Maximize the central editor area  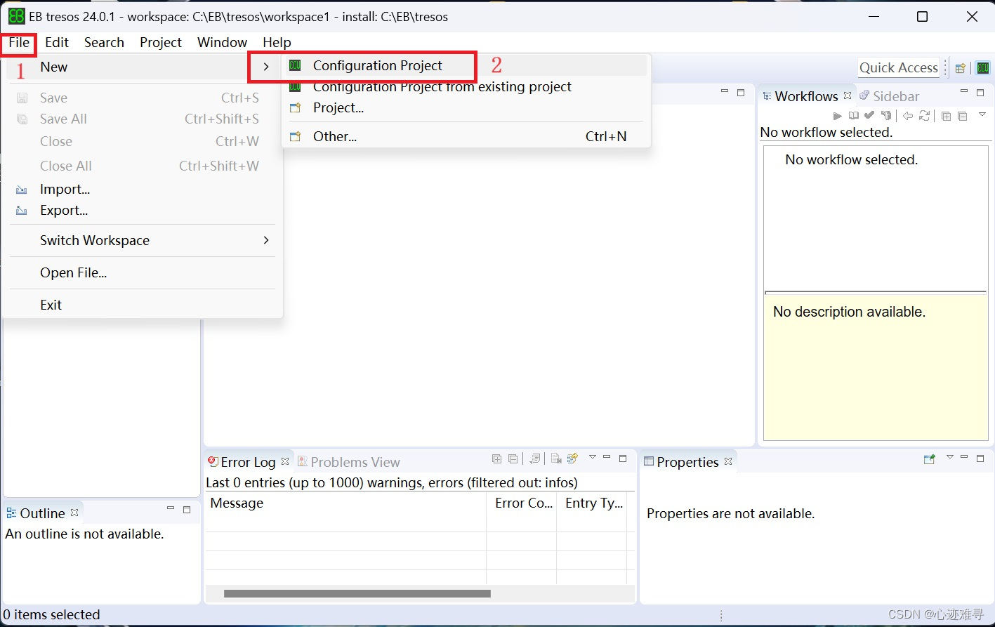[x=741, y=93]
